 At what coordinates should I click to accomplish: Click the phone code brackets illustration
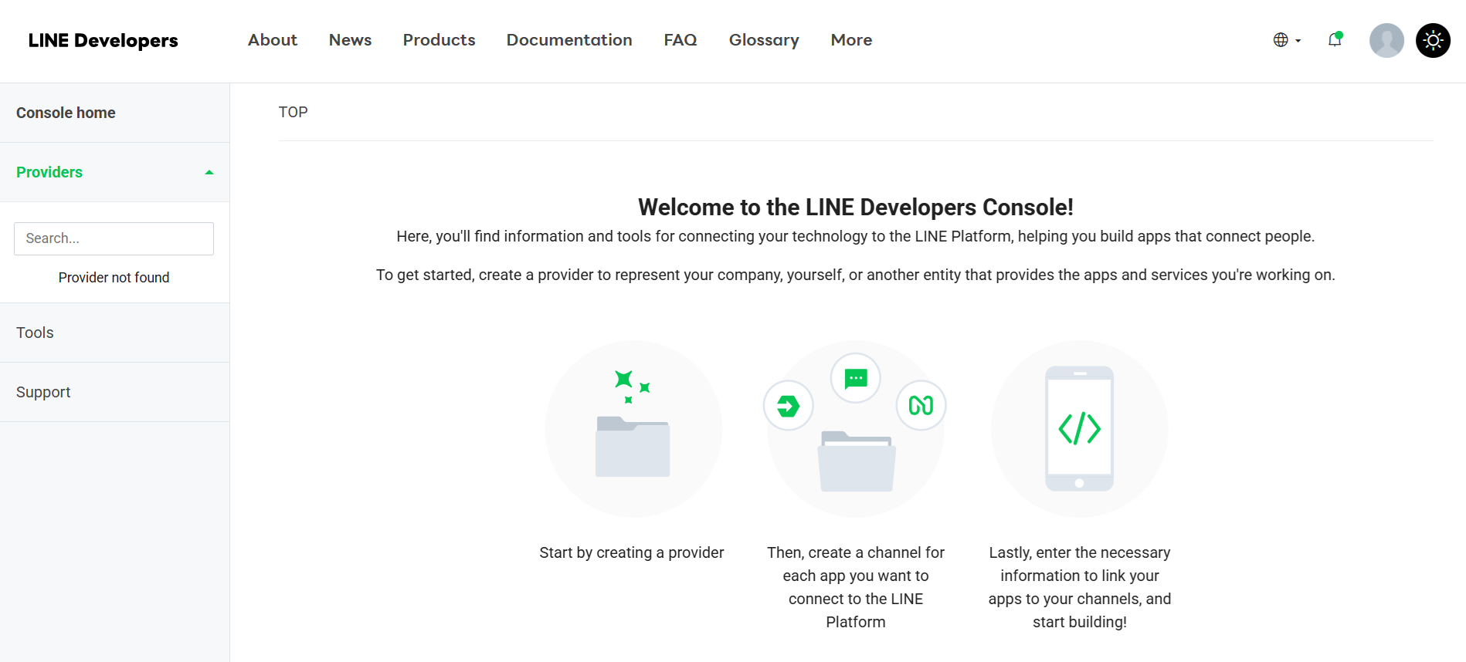[x=1079, y=429]
